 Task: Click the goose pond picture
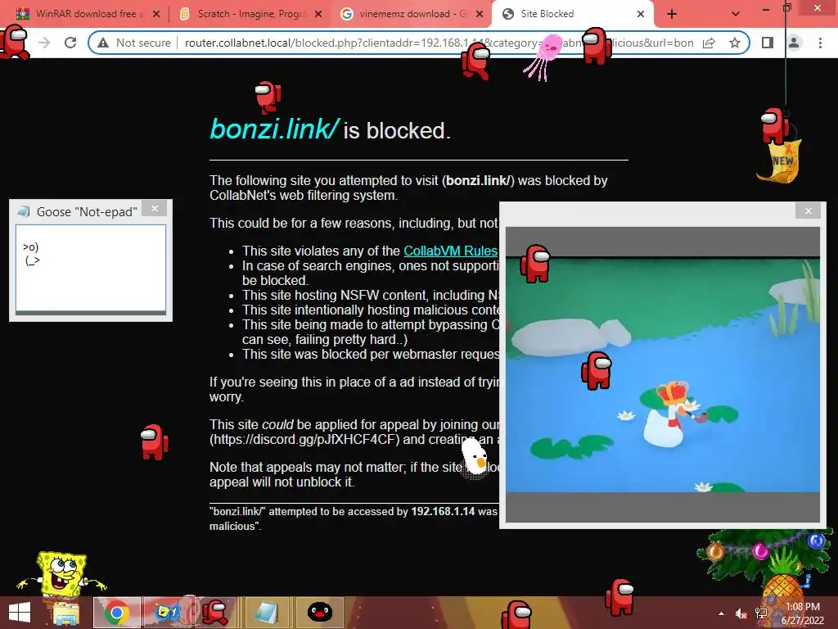(663, 374)
